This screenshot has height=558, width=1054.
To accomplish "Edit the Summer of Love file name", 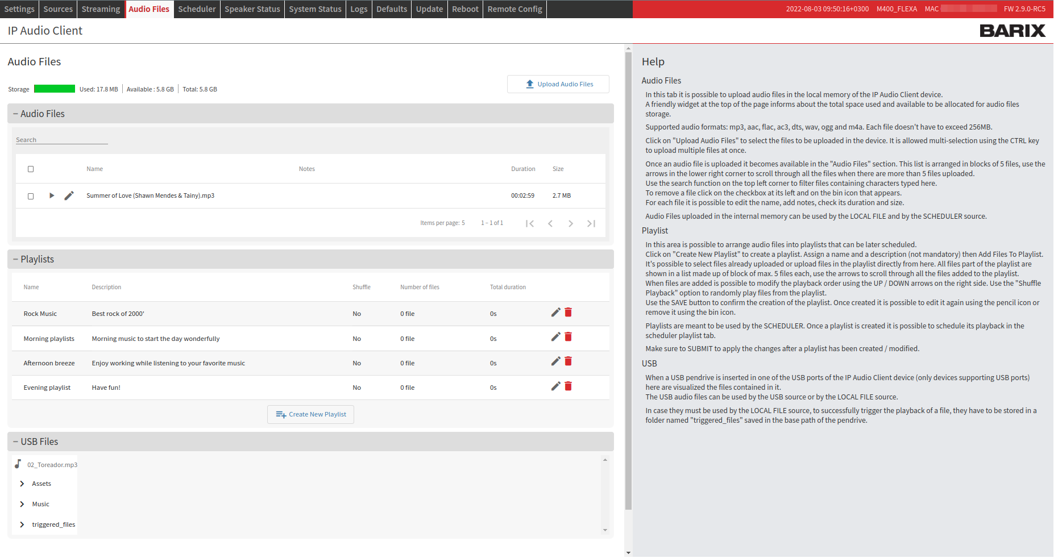I will 69,195.
